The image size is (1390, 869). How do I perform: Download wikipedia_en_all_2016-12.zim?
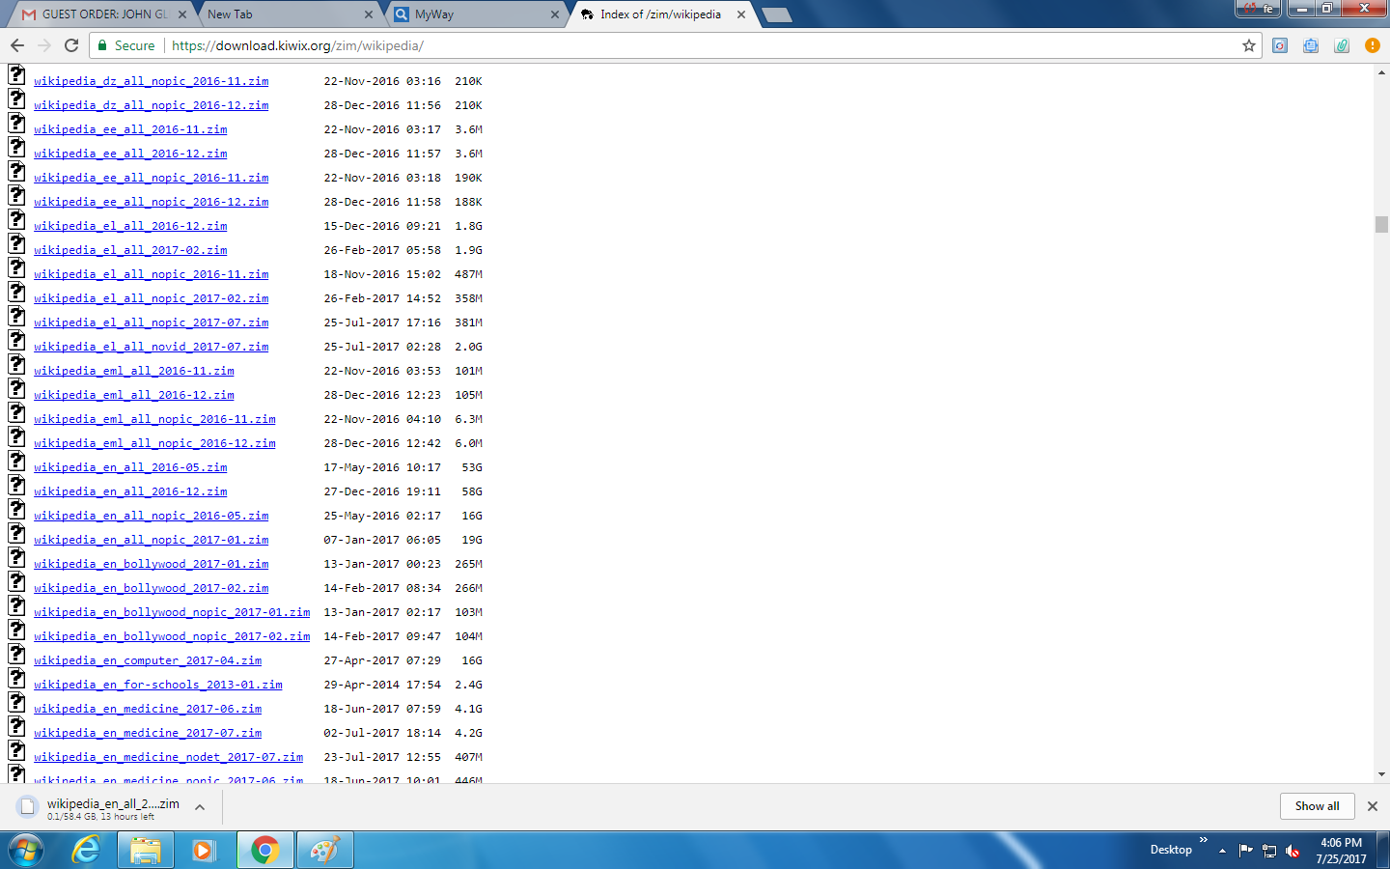click(130, 491)
